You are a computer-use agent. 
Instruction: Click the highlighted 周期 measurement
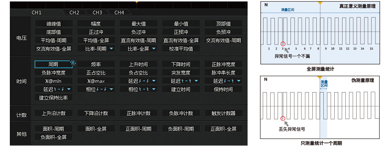[x=53, y=64]
